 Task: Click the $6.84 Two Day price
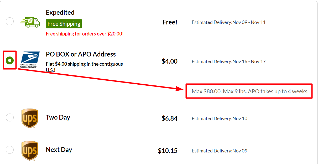169,118
